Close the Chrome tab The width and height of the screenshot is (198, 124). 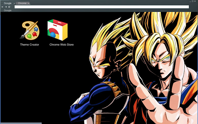click(28, 3)
